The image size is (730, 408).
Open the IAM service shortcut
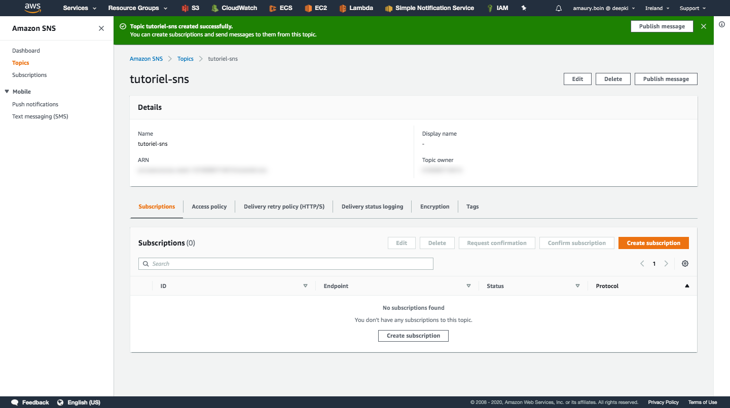(497, 8)
